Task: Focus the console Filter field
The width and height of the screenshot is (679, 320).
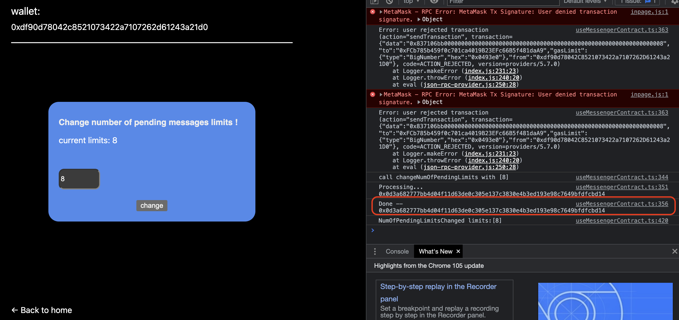Action: (x=503, y=2)
